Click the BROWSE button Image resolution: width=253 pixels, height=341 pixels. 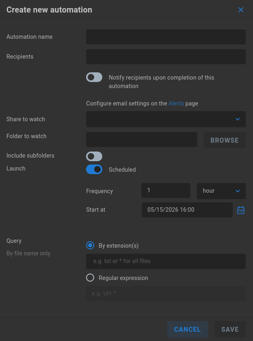click(224, 140)
